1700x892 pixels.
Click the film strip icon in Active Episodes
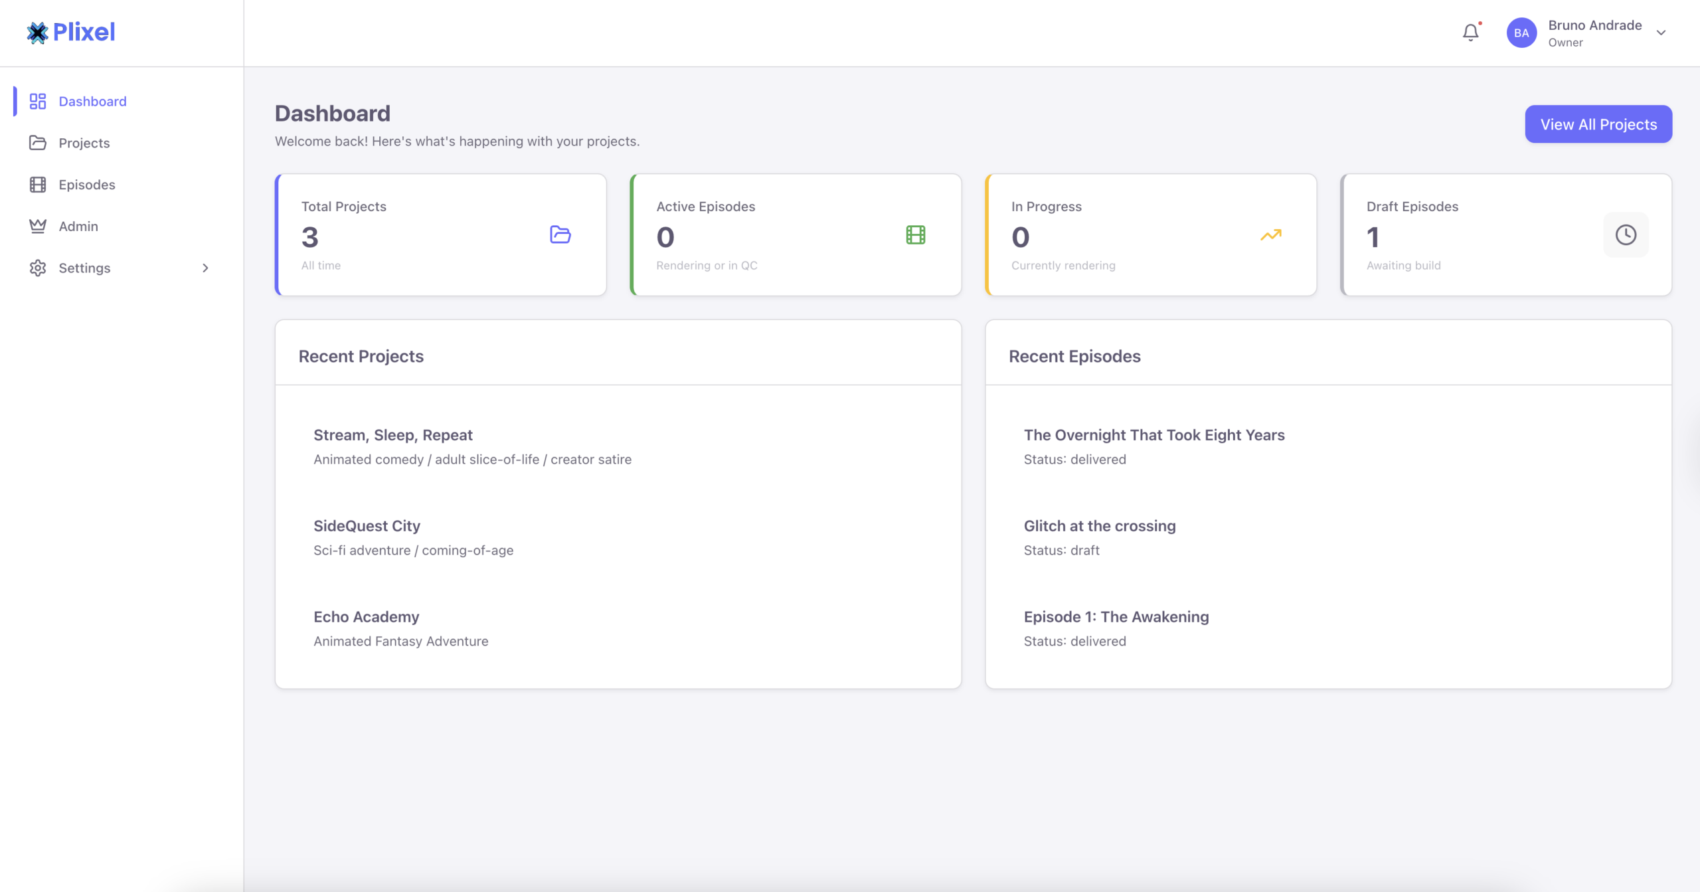point(915,234)
